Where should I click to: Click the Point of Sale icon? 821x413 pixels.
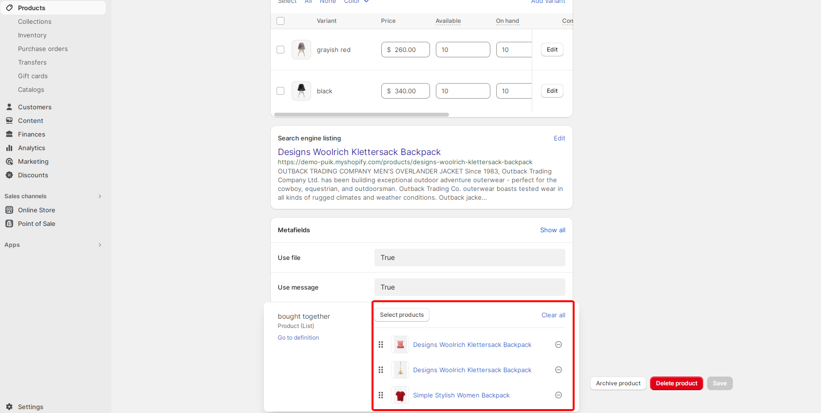pyautogui.click(x=9, y=224)
